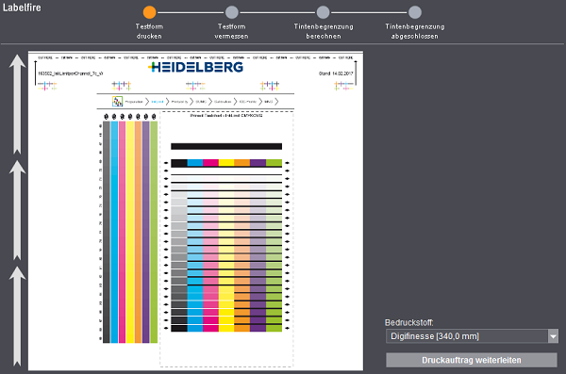
Task: Click the HEIDELBERG logo in preview
Action: click(x=196, y=67)
